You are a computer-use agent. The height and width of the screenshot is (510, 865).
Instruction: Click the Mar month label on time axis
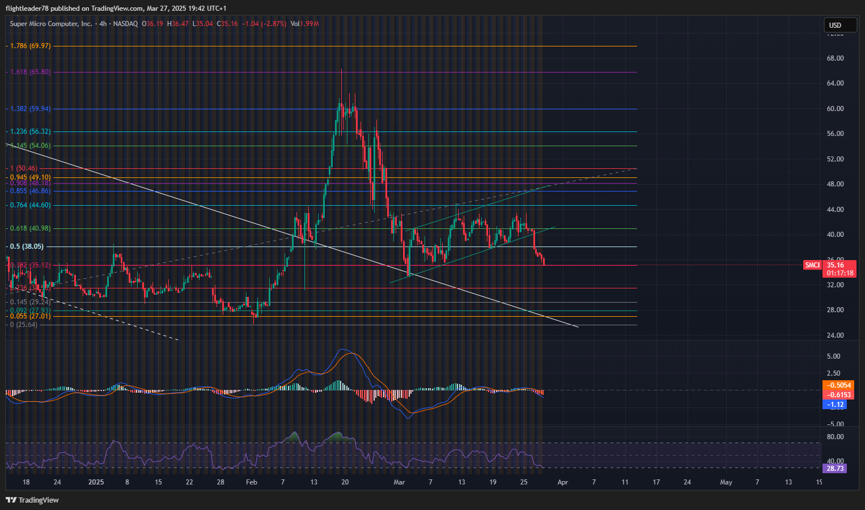point(400,482)
